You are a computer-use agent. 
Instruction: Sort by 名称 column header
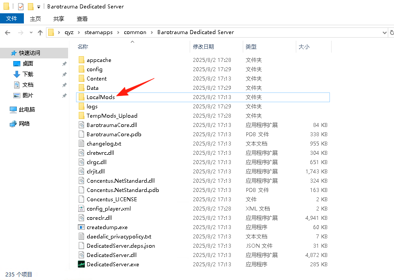point(83,47)
